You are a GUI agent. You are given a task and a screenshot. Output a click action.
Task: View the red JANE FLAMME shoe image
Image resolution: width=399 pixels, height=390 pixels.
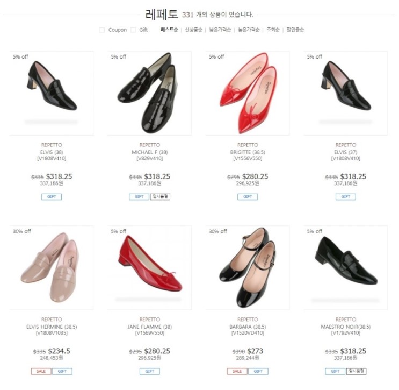150,268
